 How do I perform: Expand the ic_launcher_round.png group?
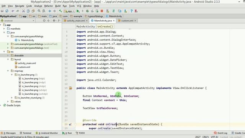(x=12, y=98)
